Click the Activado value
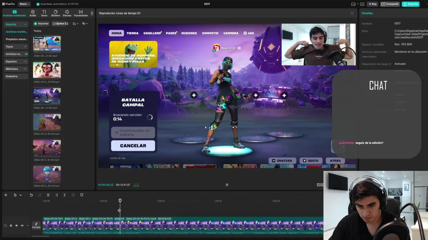428x240 pixels. 400,64
